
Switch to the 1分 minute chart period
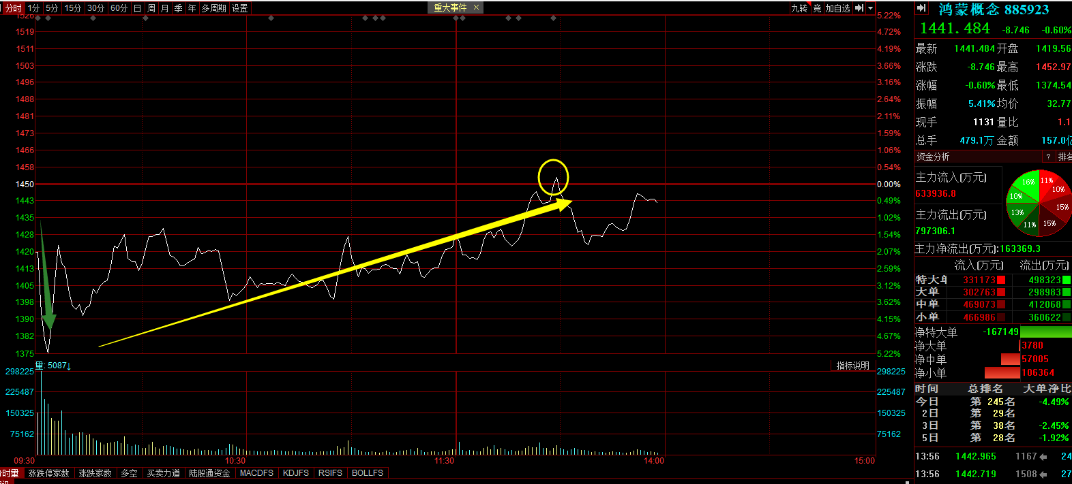[33, 8]
